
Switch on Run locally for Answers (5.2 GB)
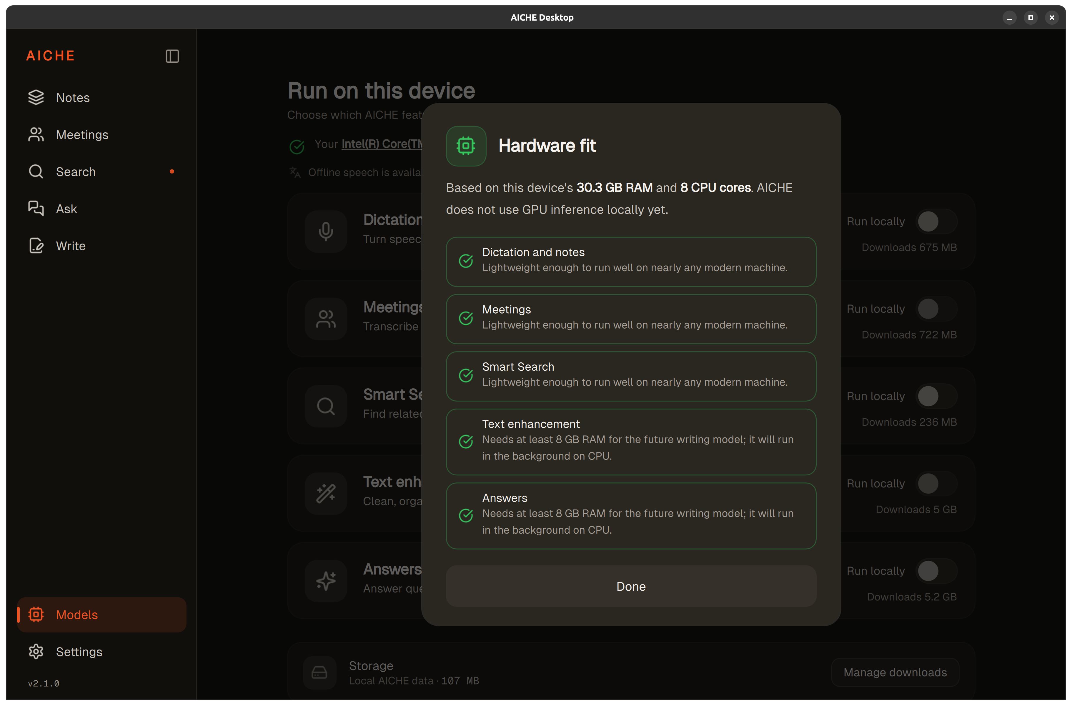(x=936, y=571)
